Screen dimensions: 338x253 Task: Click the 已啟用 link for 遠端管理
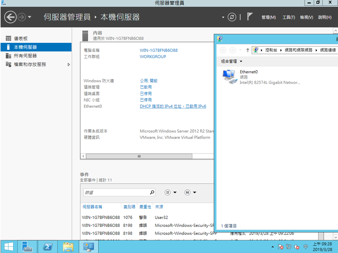[x=146, y=87]
